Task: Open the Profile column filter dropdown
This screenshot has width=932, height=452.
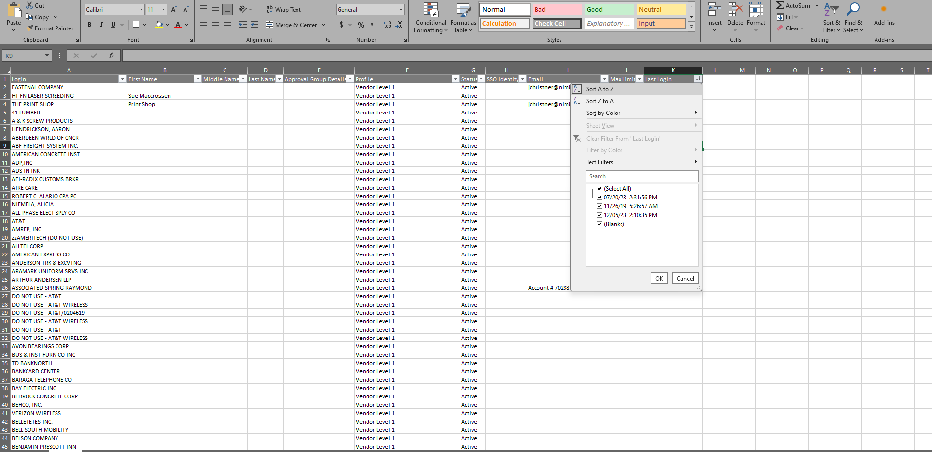Action: pos(455,79)
